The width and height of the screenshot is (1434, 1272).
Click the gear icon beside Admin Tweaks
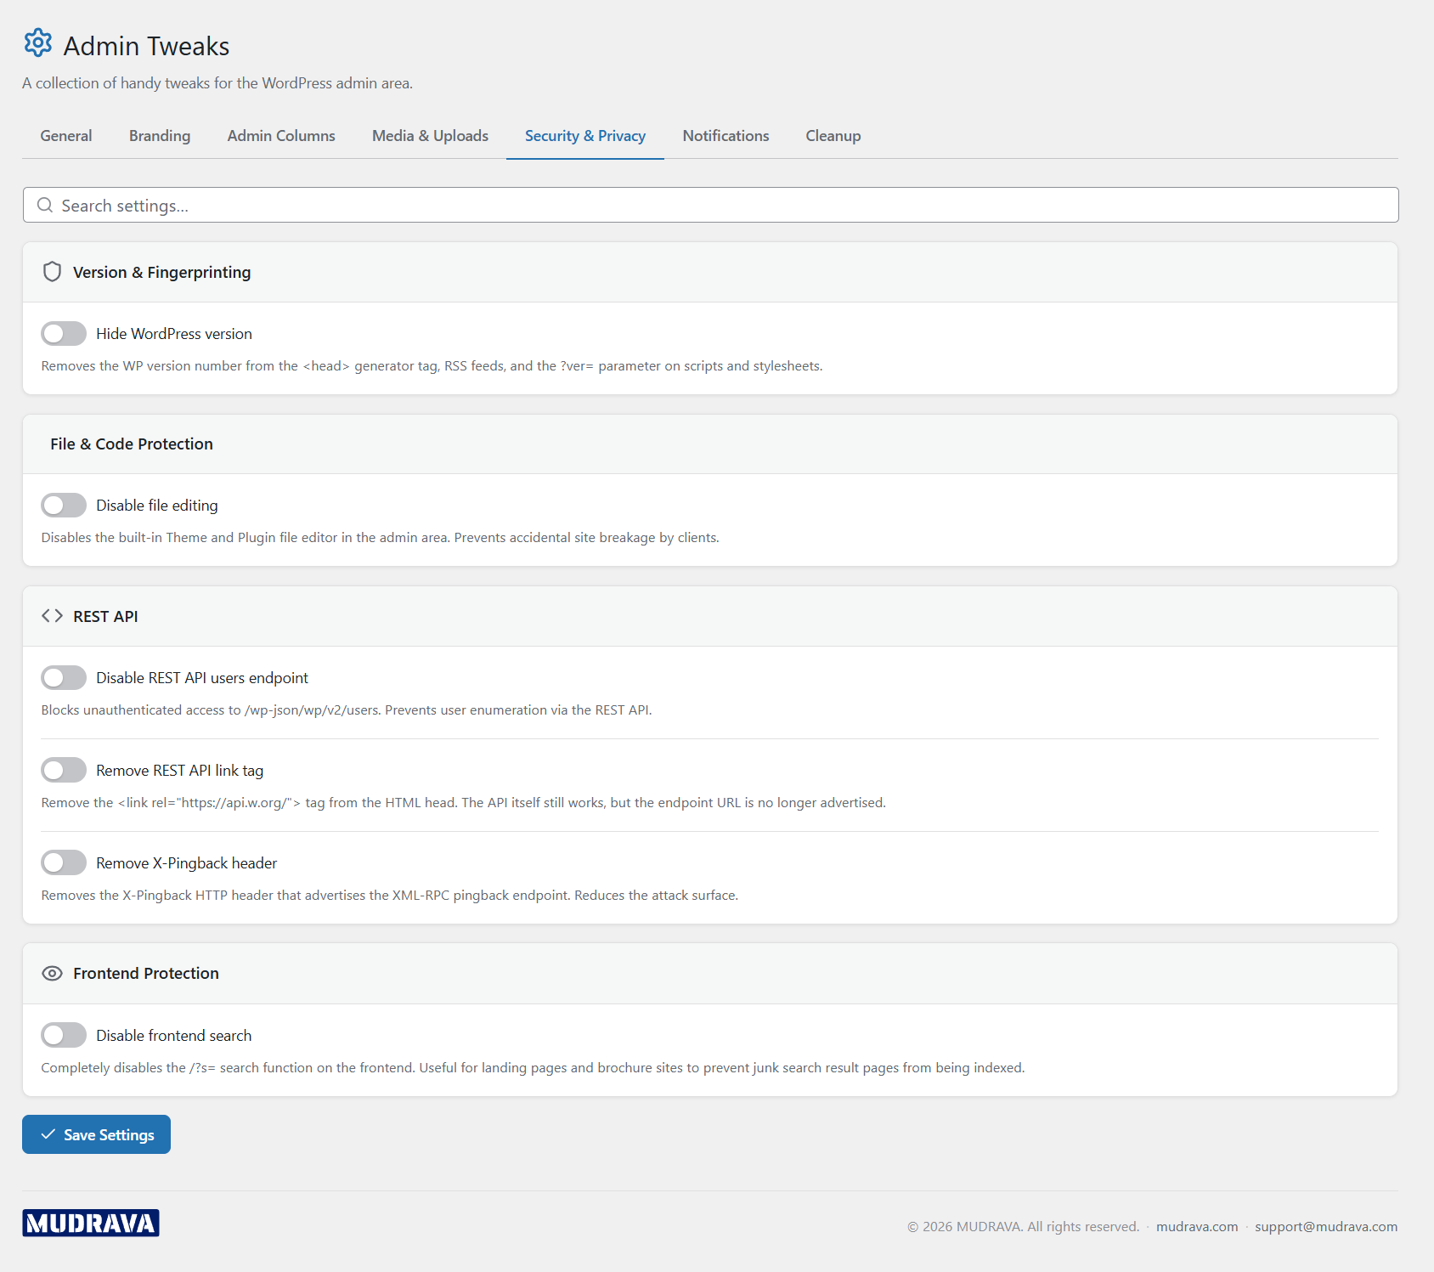38,44
